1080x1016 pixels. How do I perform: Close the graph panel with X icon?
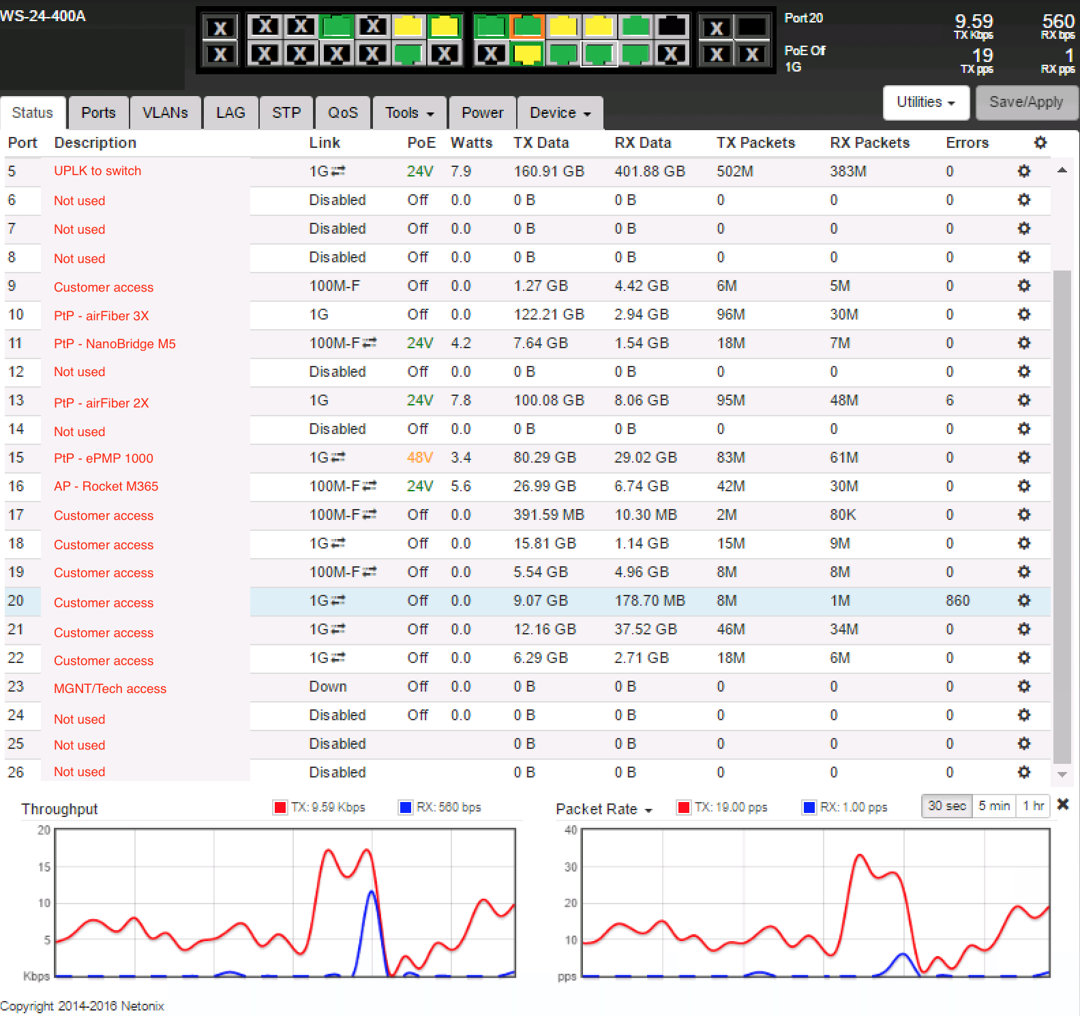tap(1062, 805)
